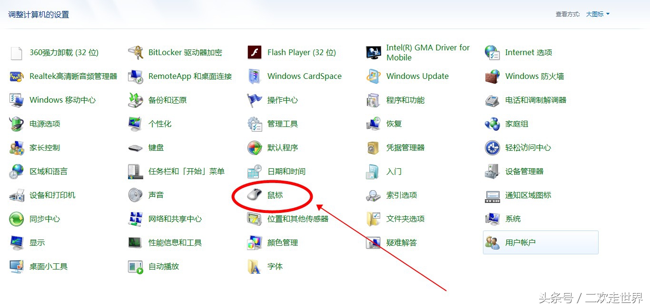
Task: Open Windows Update
Action: 417,76
